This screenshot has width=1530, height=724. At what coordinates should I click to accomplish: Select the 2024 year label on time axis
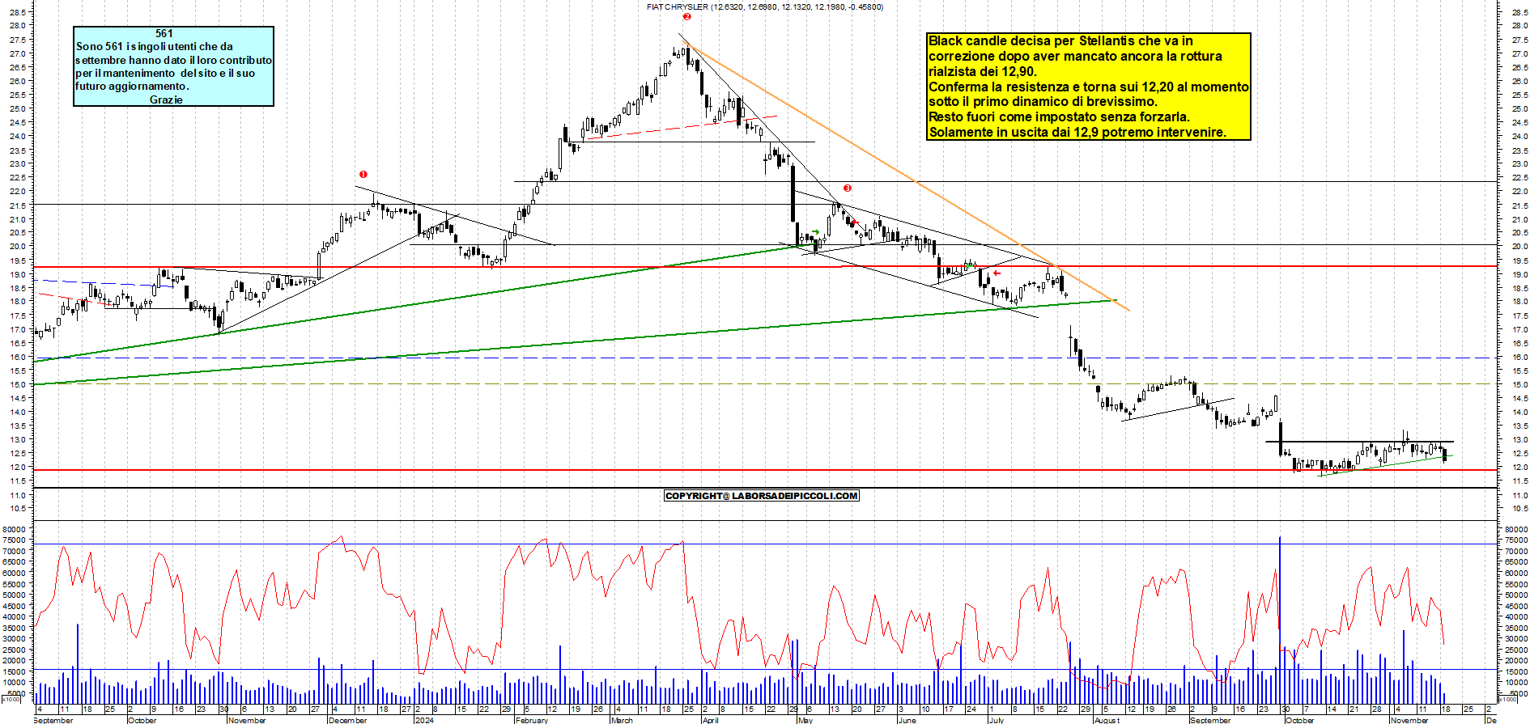[x=423, y=720]
